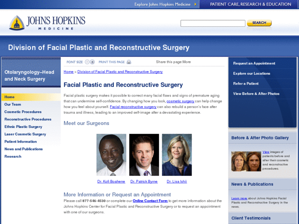Increase font size with the plus icon
This screenshot has height=224, width=299.
coord(92,62)
